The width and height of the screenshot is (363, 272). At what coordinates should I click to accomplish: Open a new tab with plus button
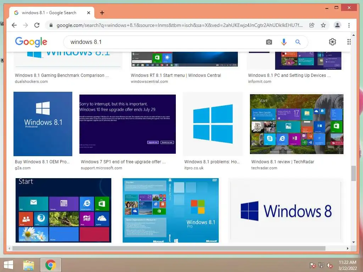(x=102, y=13)
